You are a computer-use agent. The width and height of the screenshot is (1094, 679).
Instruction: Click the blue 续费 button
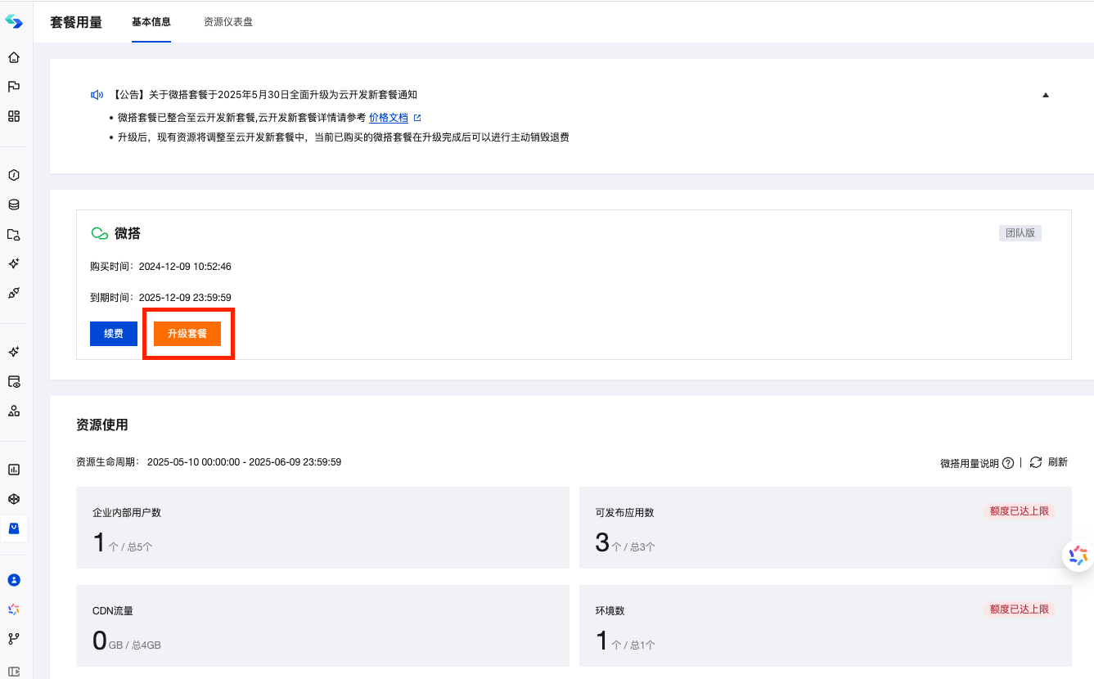pyautogui.click(x=114, y=334)
